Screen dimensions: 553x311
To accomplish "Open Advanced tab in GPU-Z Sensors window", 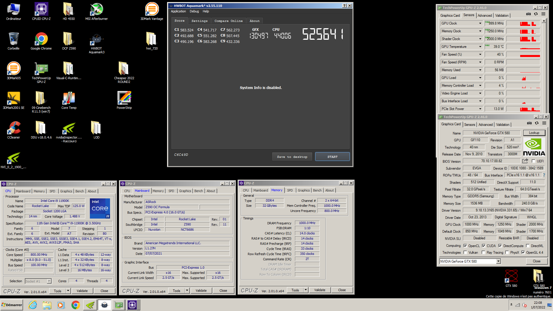I will (x=485, y=16).
